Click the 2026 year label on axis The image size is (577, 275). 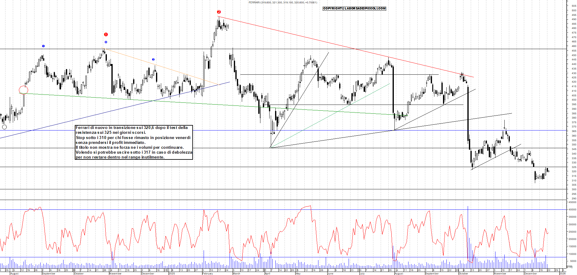coord(562,273)
